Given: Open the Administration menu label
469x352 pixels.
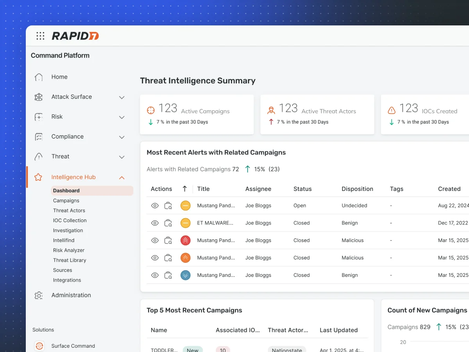Looking at the screenshot, I should 71,295.
